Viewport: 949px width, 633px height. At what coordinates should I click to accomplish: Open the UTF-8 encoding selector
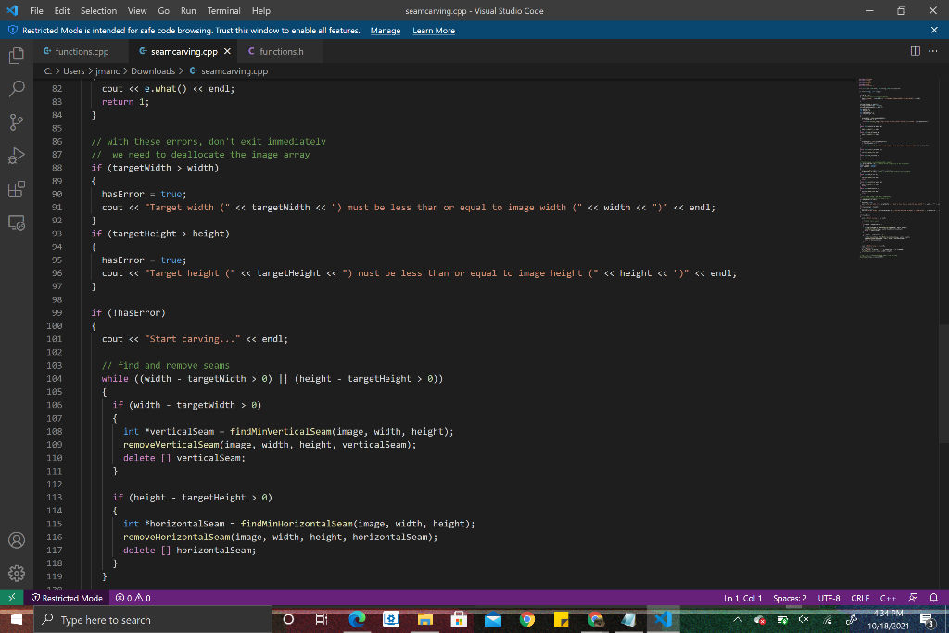click(829, 598)
